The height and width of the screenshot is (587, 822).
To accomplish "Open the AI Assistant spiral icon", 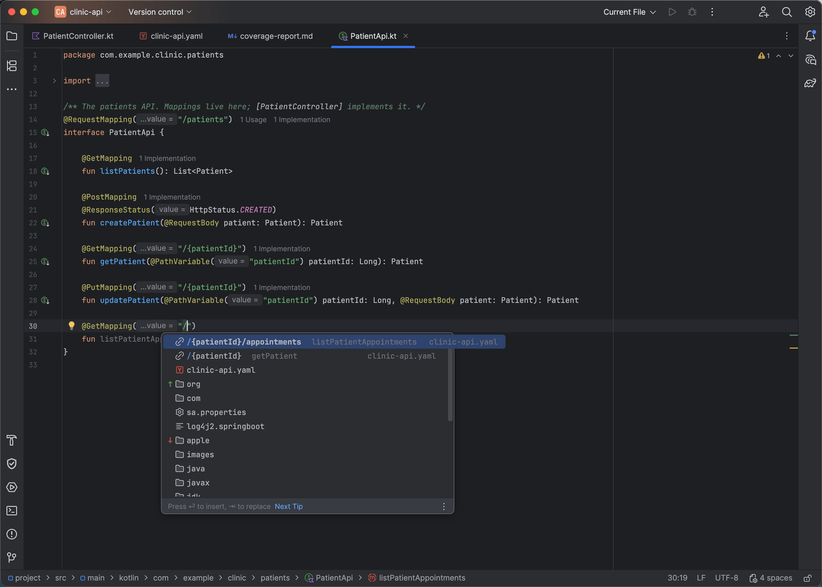I will coord(810,60).
